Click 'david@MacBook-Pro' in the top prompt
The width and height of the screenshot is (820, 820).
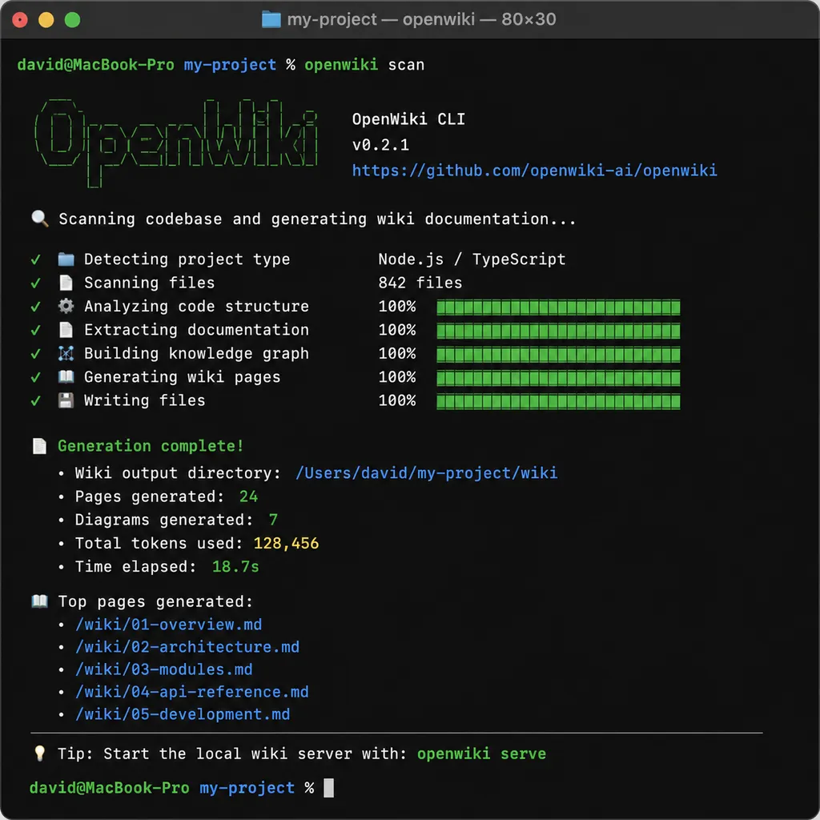pos(96,65)
